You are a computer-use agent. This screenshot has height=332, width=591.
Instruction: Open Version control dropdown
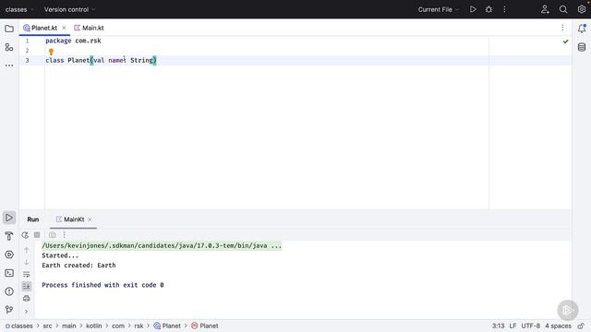click(x=70, y=9)
